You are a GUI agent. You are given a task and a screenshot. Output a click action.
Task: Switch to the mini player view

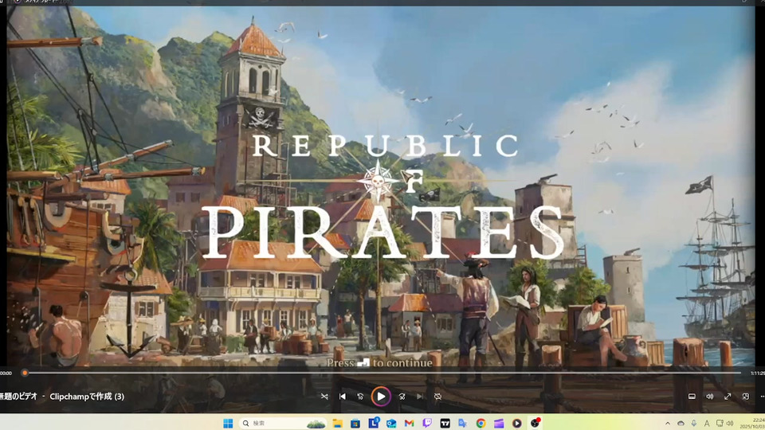coord(746,397)
